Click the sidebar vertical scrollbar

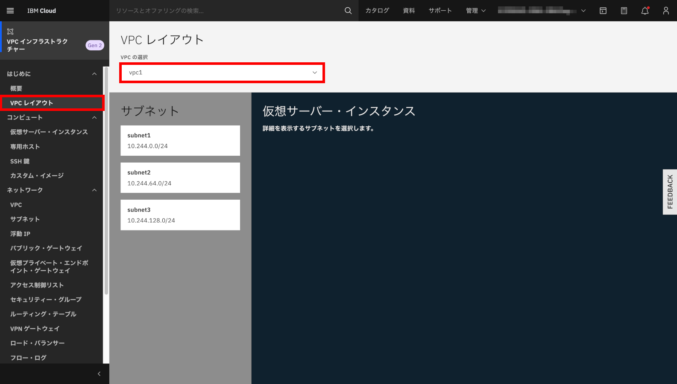click(x=106, y=181)
